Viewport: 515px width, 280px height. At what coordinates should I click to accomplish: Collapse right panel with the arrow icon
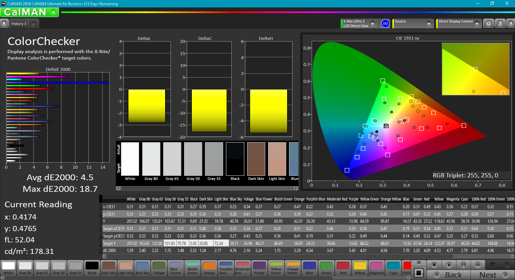pyautogui.click(x=510, y=23)
